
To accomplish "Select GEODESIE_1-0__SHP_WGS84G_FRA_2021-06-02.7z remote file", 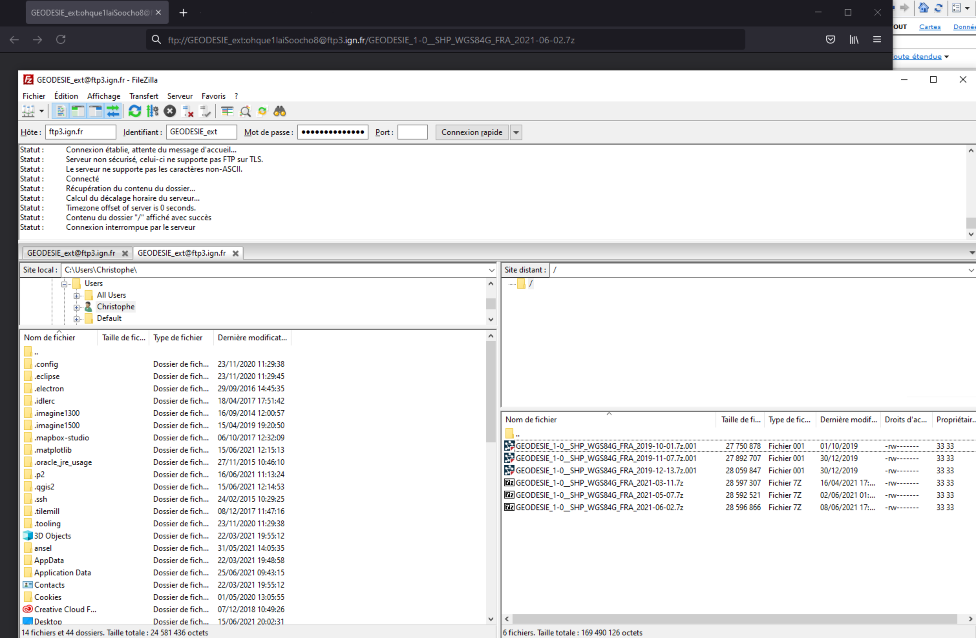I will pos(599,507).
